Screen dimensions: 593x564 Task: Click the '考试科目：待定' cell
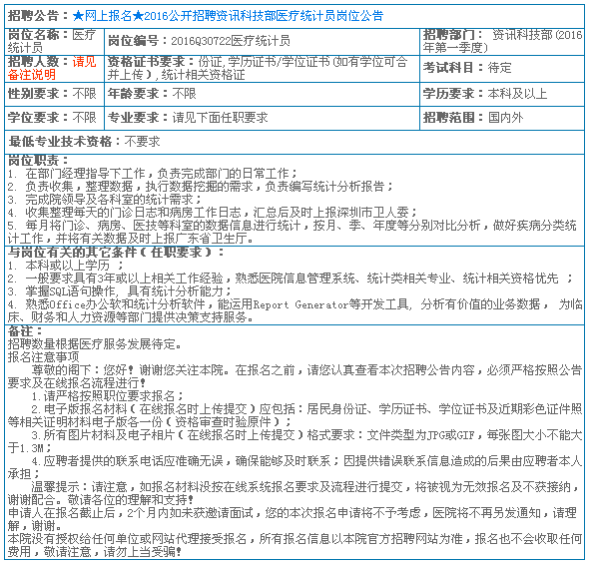(x=502, y=69)
